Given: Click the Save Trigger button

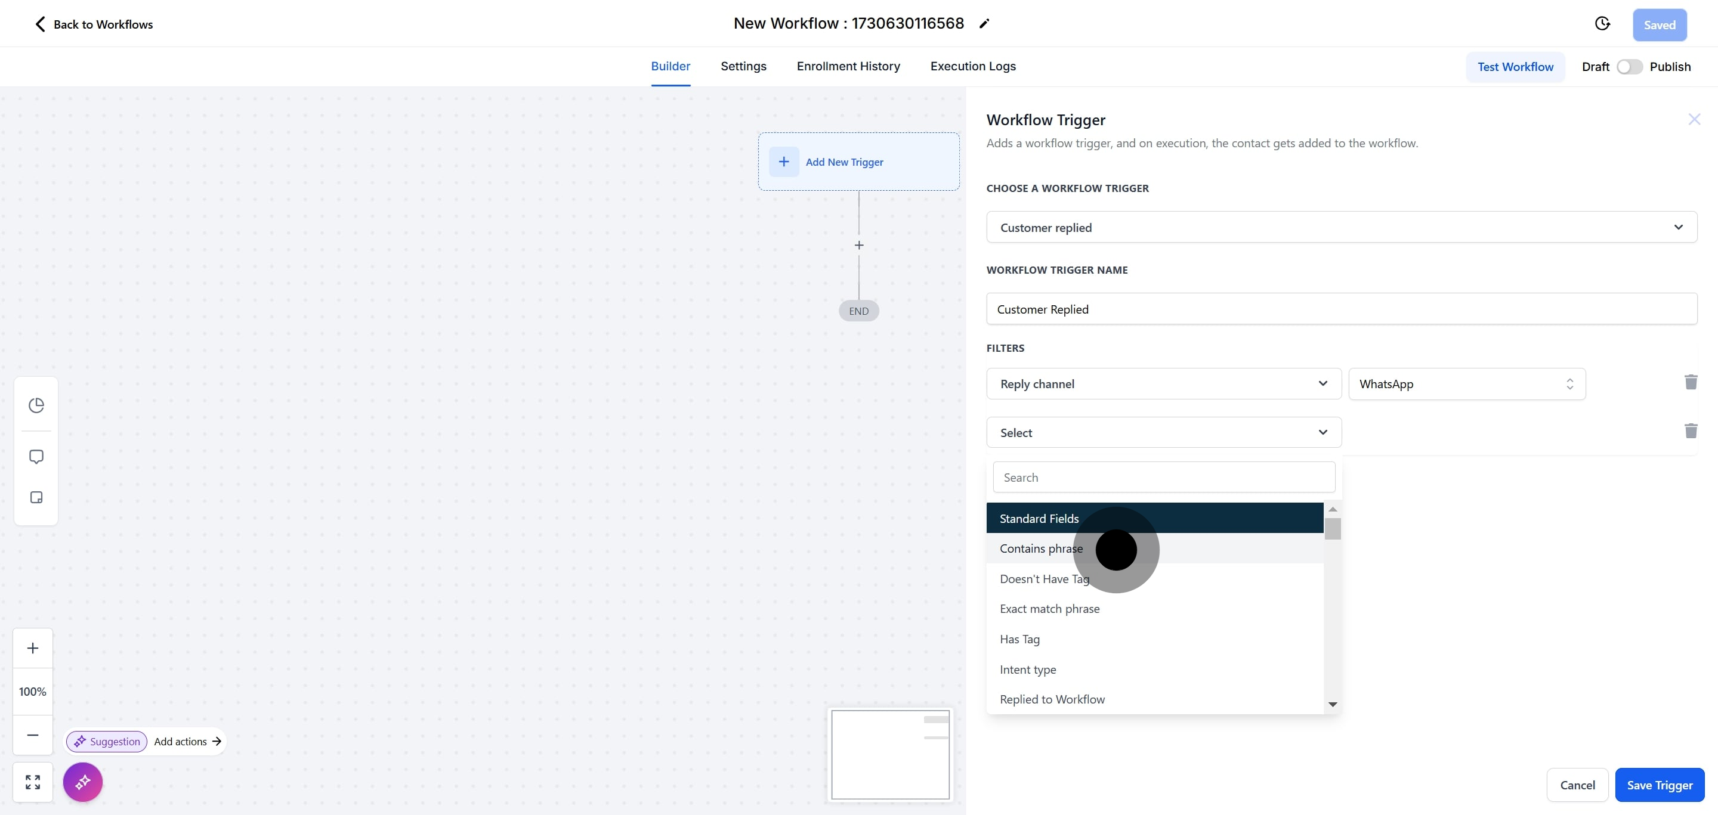Looking at the screenshot, I should point(1658,785).
